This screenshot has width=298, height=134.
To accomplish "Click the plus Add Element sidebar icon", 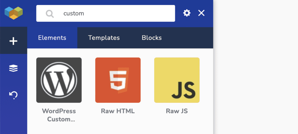I will 13,41.
